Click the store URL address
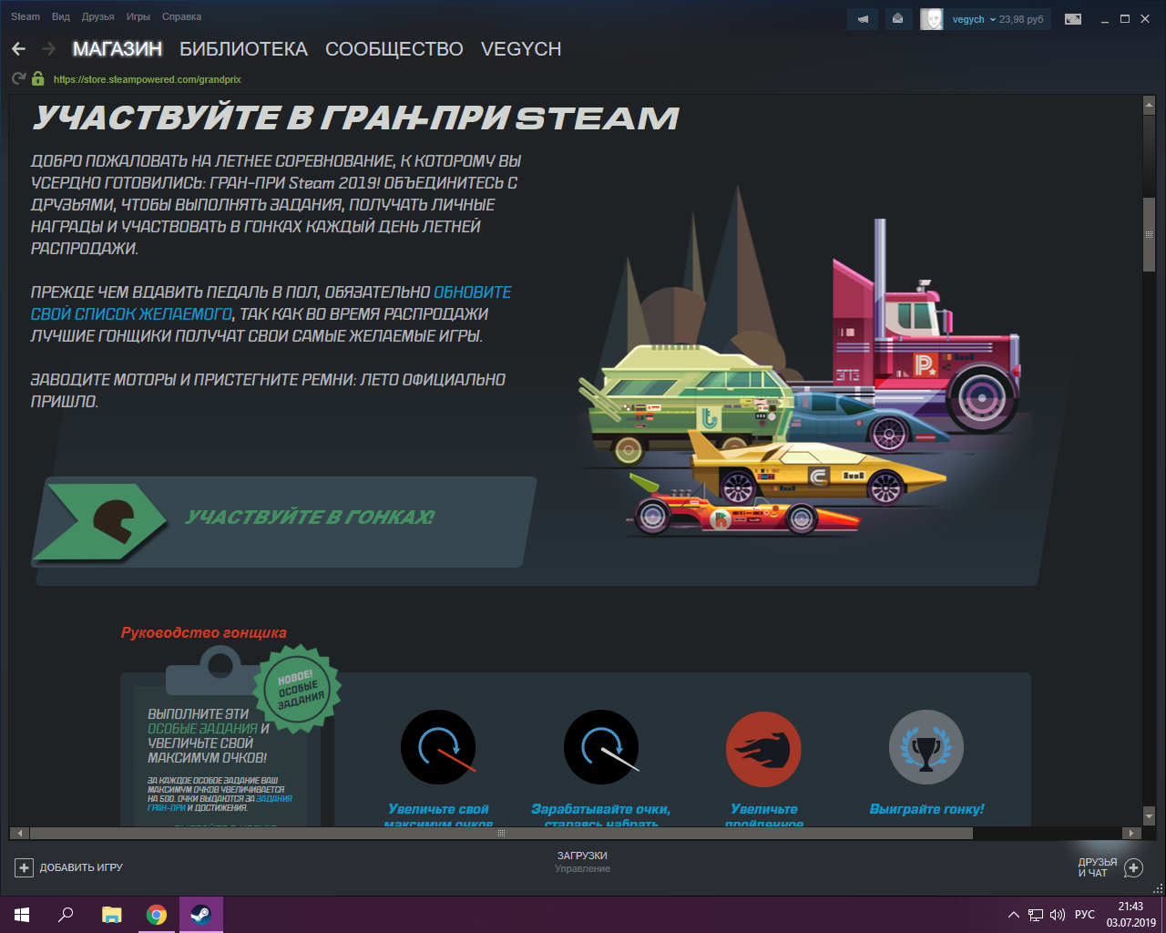Viewport: 1166px width, 933px height. (148, 79)
